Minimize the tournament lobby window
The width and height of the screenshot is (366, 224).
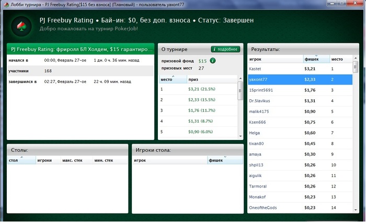pos(333,3)
